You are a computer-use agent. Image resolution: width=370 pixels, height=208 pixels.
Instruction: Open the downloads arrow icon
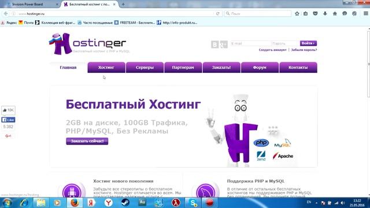tap(325, 14)
